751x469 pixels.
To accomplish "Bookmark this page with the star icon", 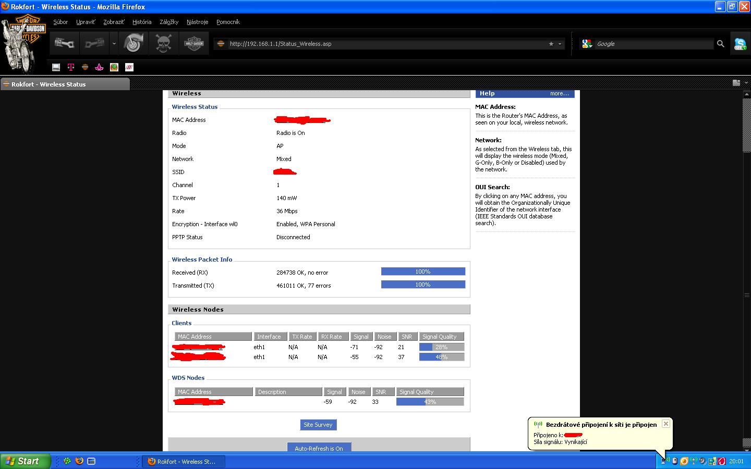I will coord(551,44).
